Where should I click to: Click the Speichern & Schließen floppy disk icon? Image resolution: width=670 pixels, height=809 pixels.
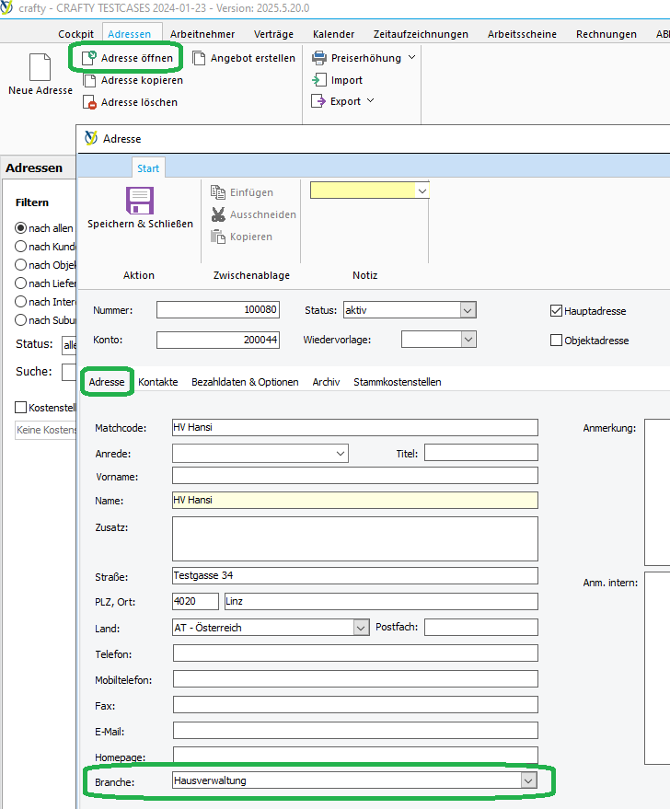click(x=140, y=201)
